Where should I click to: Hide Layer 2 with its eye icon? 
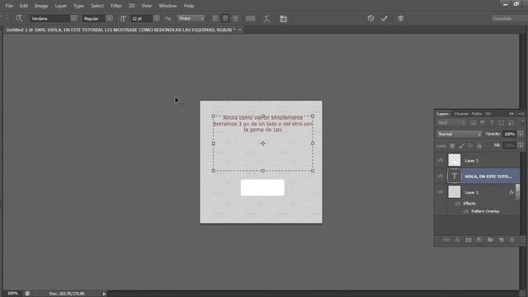pos(440,160)
